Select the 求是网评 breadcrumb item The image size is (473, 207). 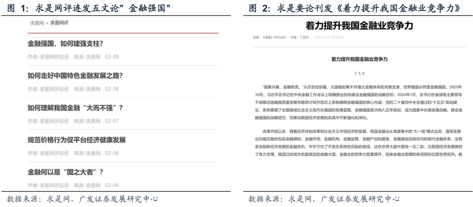(x=59, y=23)
